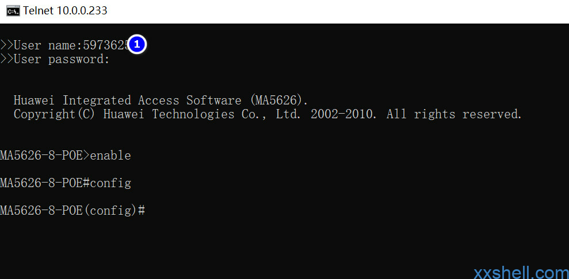This screenshot has width=569, height=279.
Task: Click the command prompt icon in title bar
Action: pyautogui.click(x=13, y=11)
